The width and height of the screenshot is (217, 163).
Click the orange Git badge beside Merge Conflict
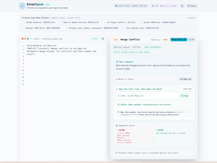pos(116,40)
